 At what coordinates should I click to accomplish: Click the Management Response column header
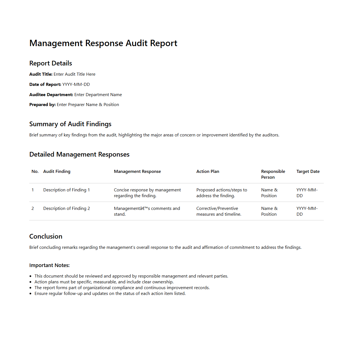coord(137,171)
